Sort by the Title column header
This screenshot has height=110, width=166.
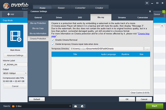tap(74, 54)
